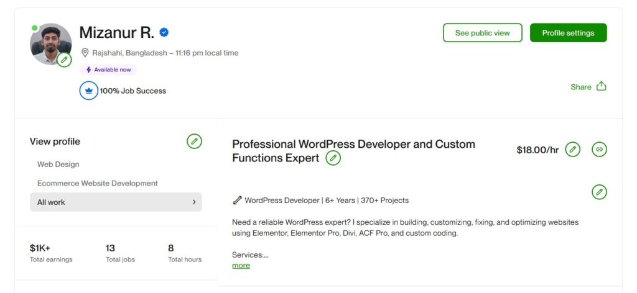The height and width of the screenshot is (293, 637).
Task: Click the name Mizanur R.
Action: (x=116, y=32)
